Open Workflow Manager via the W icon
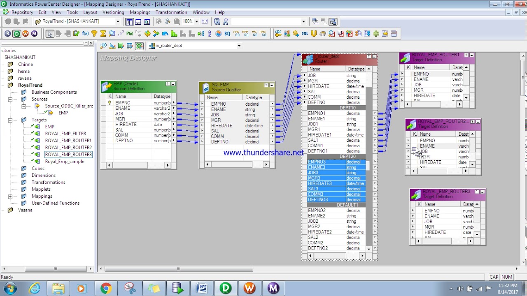527x296 pixels. click(x=26, y=34)
